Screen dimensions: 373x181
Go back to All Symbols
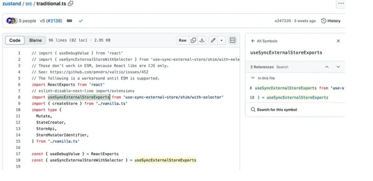pos(264,41)
